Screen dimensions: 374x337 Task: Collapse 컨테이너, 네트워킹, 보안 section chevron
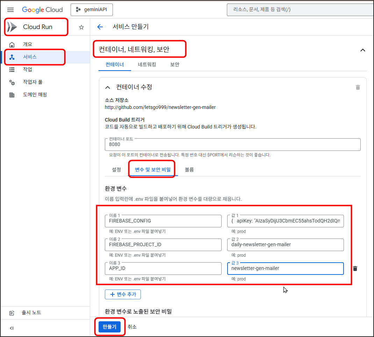tap(362, 50)
